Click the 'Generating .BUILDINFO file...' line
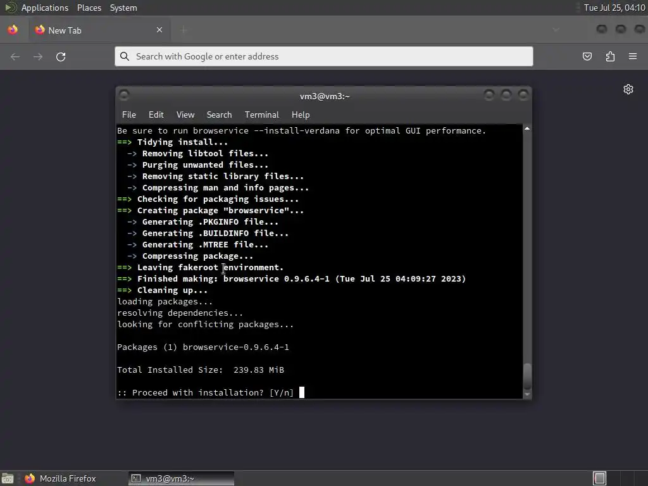The height and width of the screenshot is (486, 648). point(208,233)
